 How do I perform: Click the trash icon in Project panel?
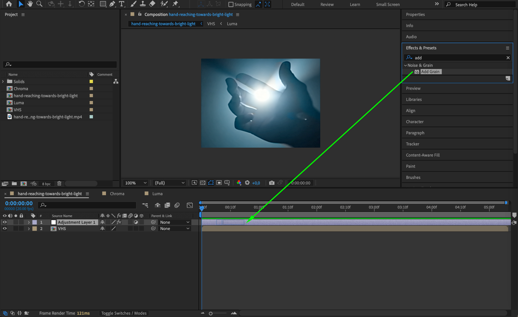(59, 183)
